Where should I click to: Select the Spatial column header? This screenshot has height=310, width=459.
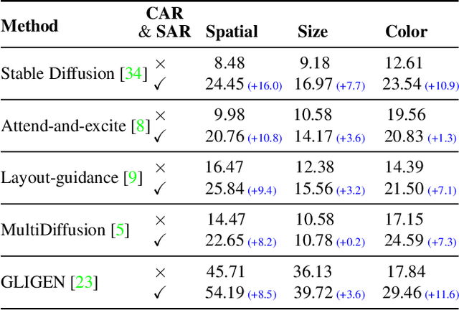pos(232,32)
